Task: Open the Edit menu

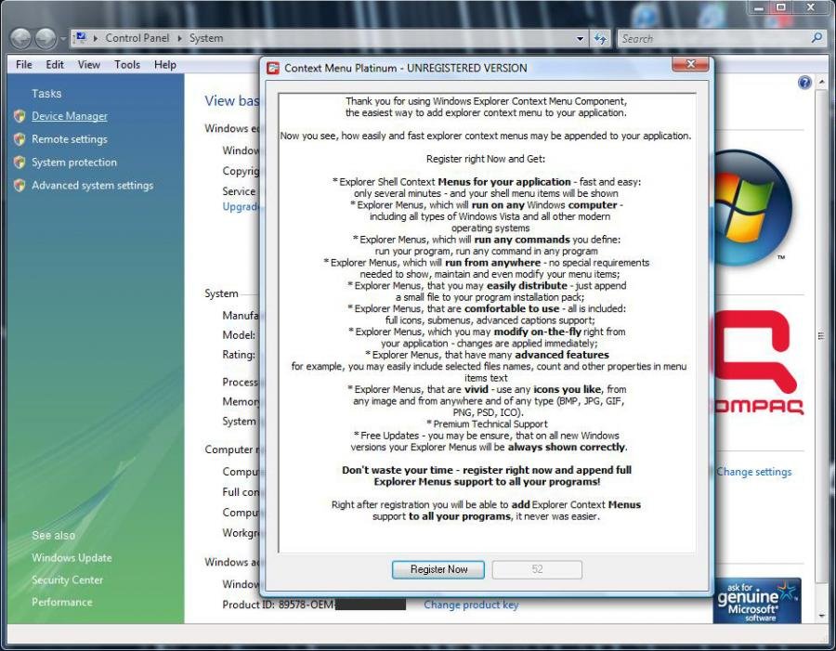Action: (55, 64)
